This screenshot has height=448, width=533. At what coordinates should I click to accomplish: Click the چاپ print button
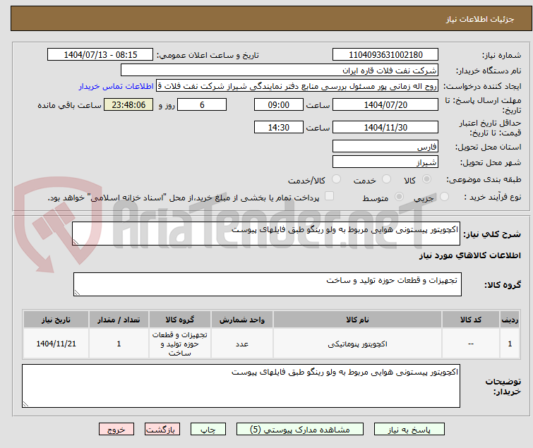point(208,429)
